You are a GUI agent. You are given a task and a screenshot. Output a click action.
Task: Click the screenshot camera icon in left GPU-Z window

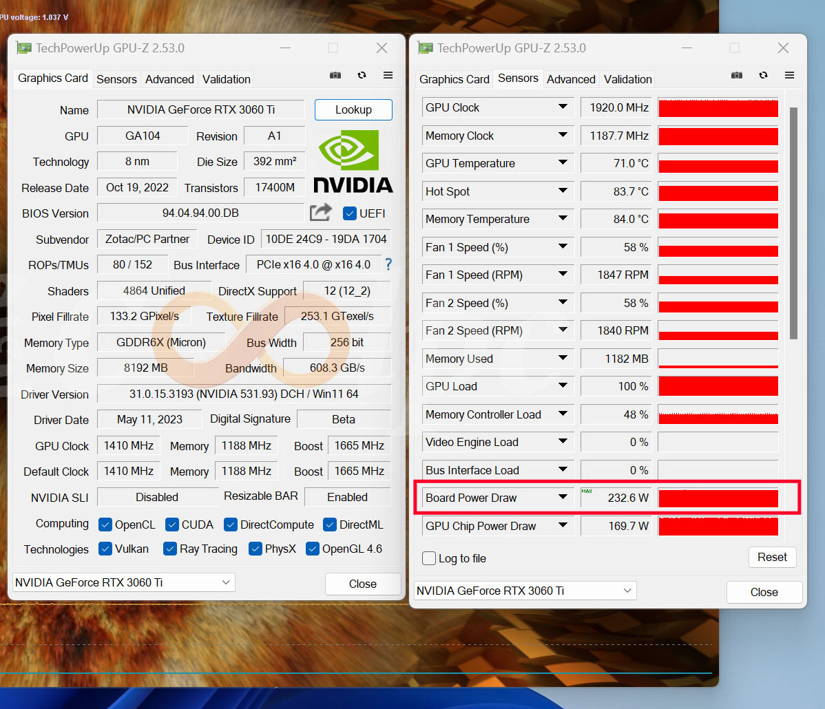[x=335, y=75]
